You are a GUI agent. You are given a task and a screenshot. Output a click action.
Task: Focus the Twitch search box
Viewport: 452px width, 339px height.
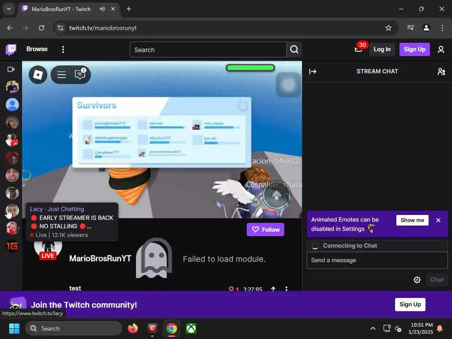click(x=208, y=49)
